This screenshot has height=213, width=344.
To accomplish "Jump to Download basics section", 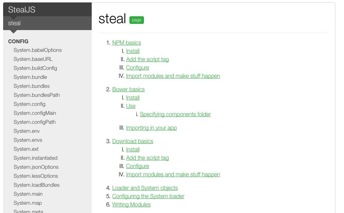I will [x=133, y=141].
